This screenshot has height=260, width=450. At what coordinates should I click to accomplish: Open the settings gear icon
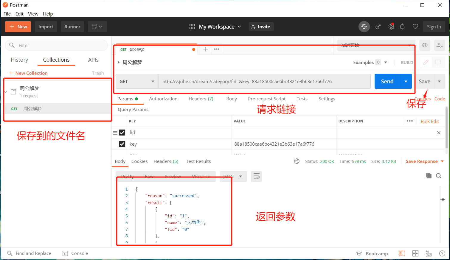click(x=391, y=27)
